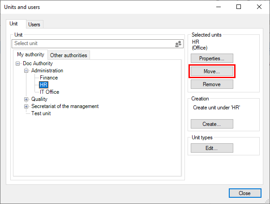Click the Select unit search field
Image resolution: width=270 pixels, height=204 pixels.
pos(92,44)
